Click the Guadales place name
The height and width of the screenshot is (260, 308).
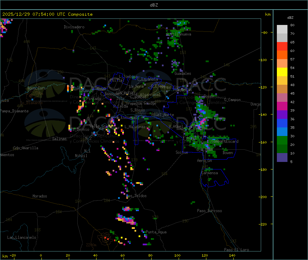(183, 73)
